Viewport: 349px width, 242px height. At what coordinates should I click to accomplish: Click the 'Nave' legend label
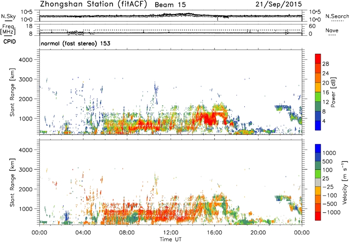point(332,30)
